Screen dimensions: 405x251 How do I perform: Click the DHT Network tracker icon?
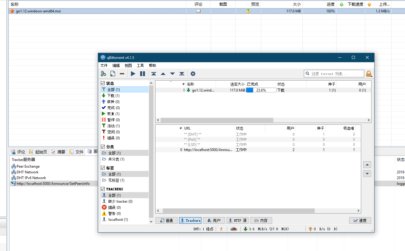point(14,172)
